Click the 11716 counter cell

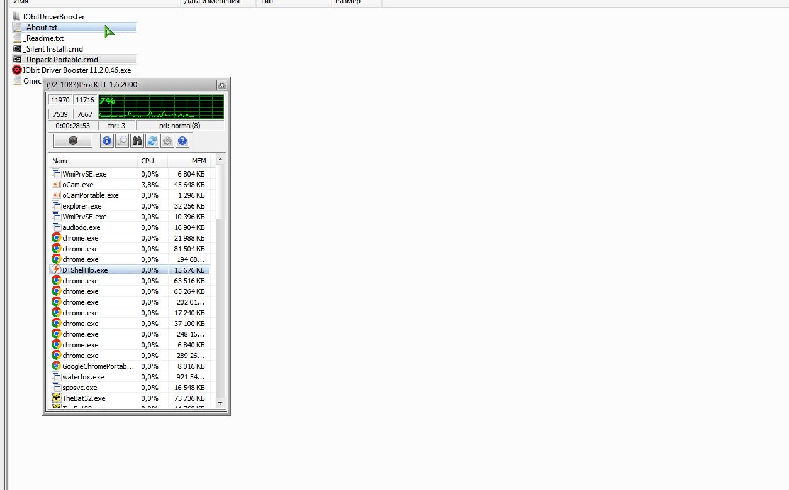pyautogui.click(x=84, y=100)
